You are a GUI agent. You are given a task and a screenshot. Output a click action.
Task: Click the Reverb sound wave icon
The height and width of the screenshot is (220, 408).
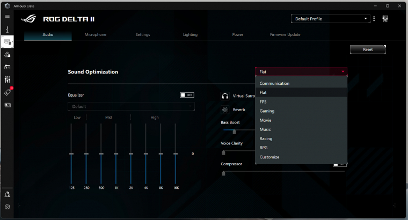(225, 110)
